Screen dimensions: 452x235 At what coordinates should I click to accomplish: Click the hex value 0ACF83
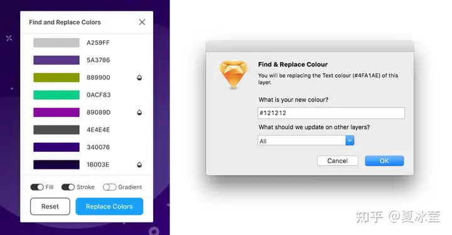99,95
